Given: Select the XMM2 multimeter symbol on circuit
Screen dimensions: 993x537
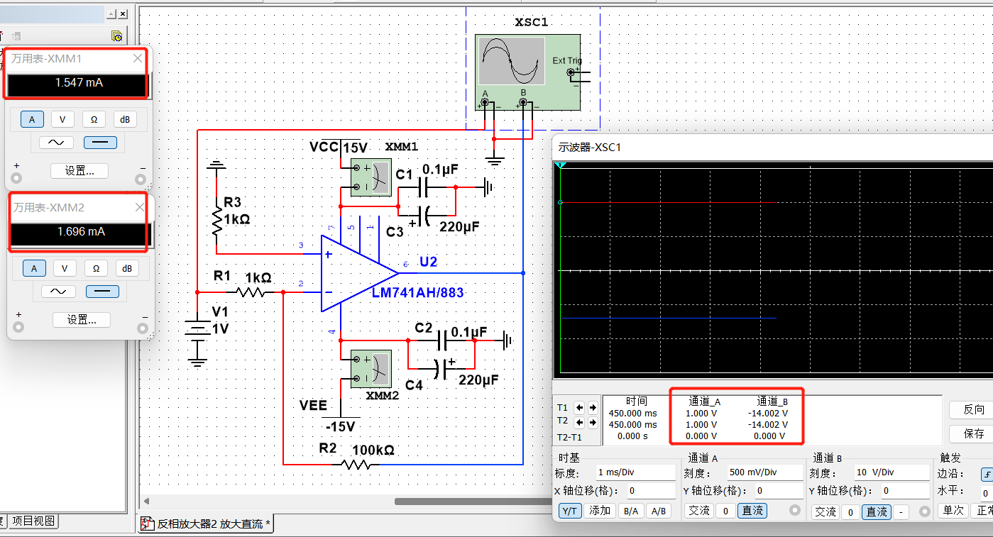Looking at the screenshot, I should (371, 369).
